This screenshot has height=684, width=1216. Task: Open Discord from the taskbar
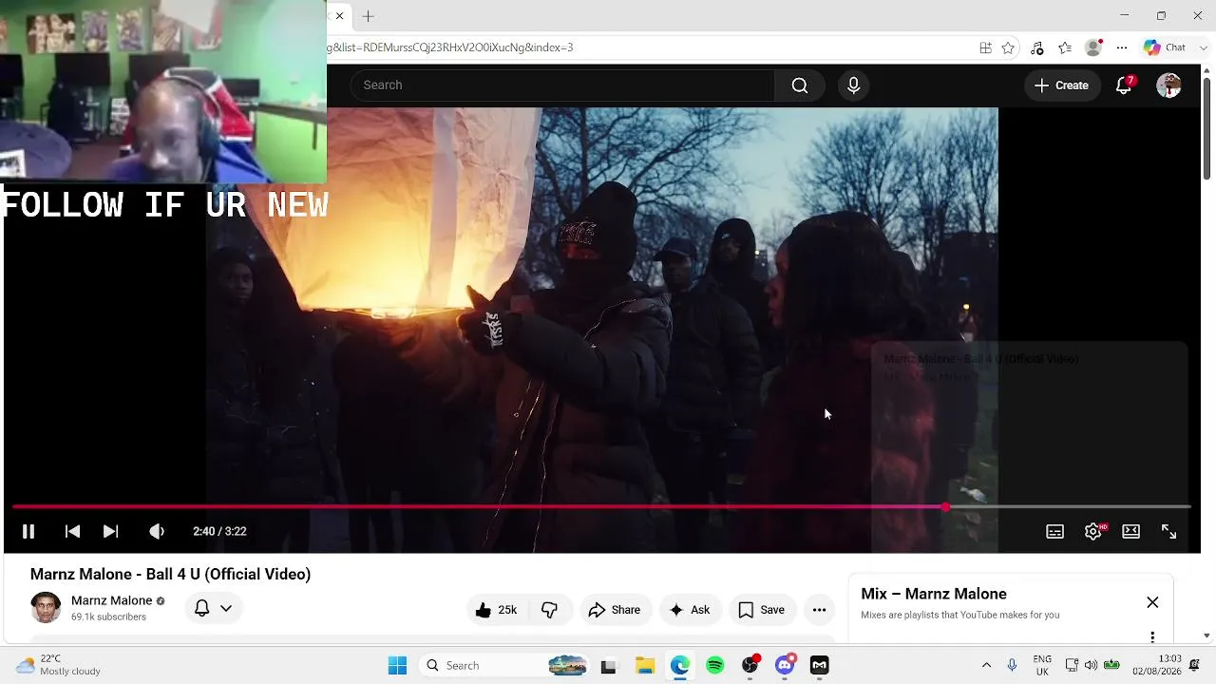[x=785, y=666]
